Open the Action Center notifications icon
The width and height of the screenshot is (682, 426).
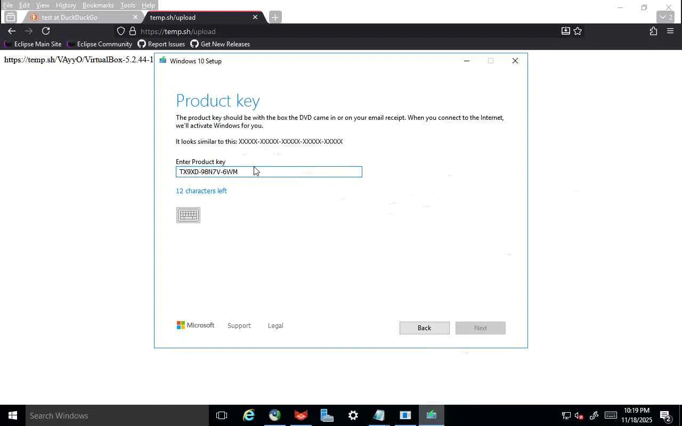click(665, 416)
